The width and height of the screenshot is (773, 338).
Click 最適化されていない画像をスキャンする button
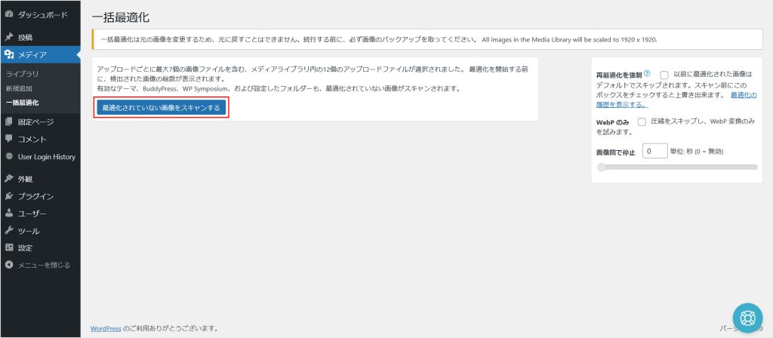pos(161,108)
